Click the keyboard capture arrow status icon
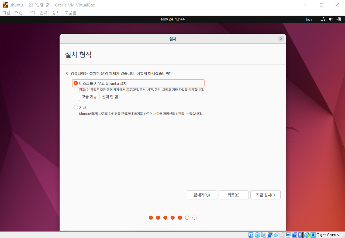This screenshot has width=345, height=238. [x=313, y=235]
